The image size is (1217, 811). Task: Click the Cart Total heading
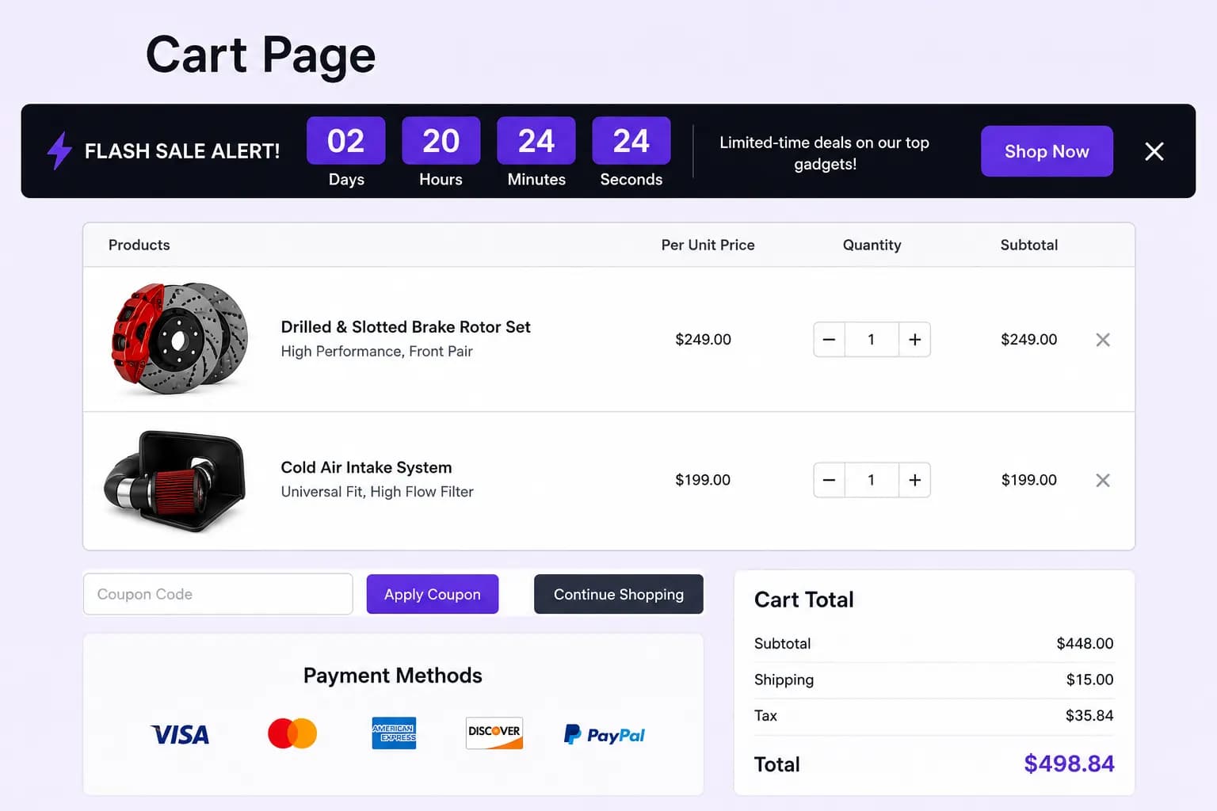point(803,600)
